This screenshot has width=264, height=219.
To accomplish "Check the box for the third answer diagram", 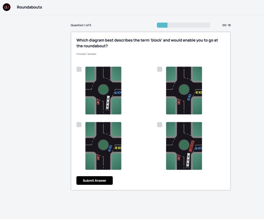I will click(x=79, y=125).
